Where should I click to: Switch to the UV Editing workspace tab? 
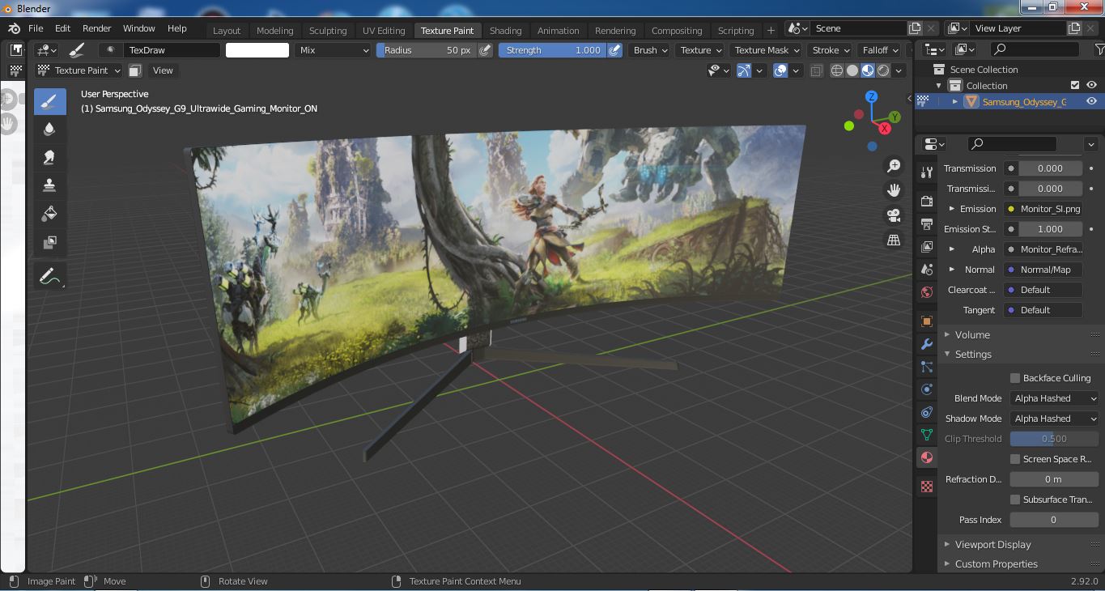click(384, 31)
